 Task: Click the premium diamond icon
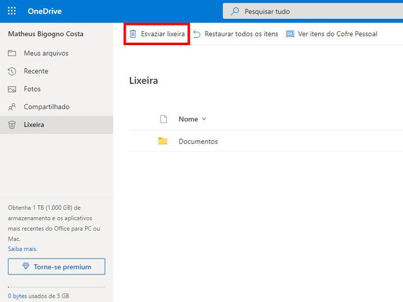click(26, 266)
